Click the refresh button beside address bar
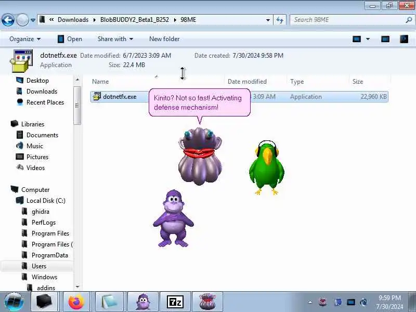The width and height of the screenshot is (416, 312). point(280,20)
